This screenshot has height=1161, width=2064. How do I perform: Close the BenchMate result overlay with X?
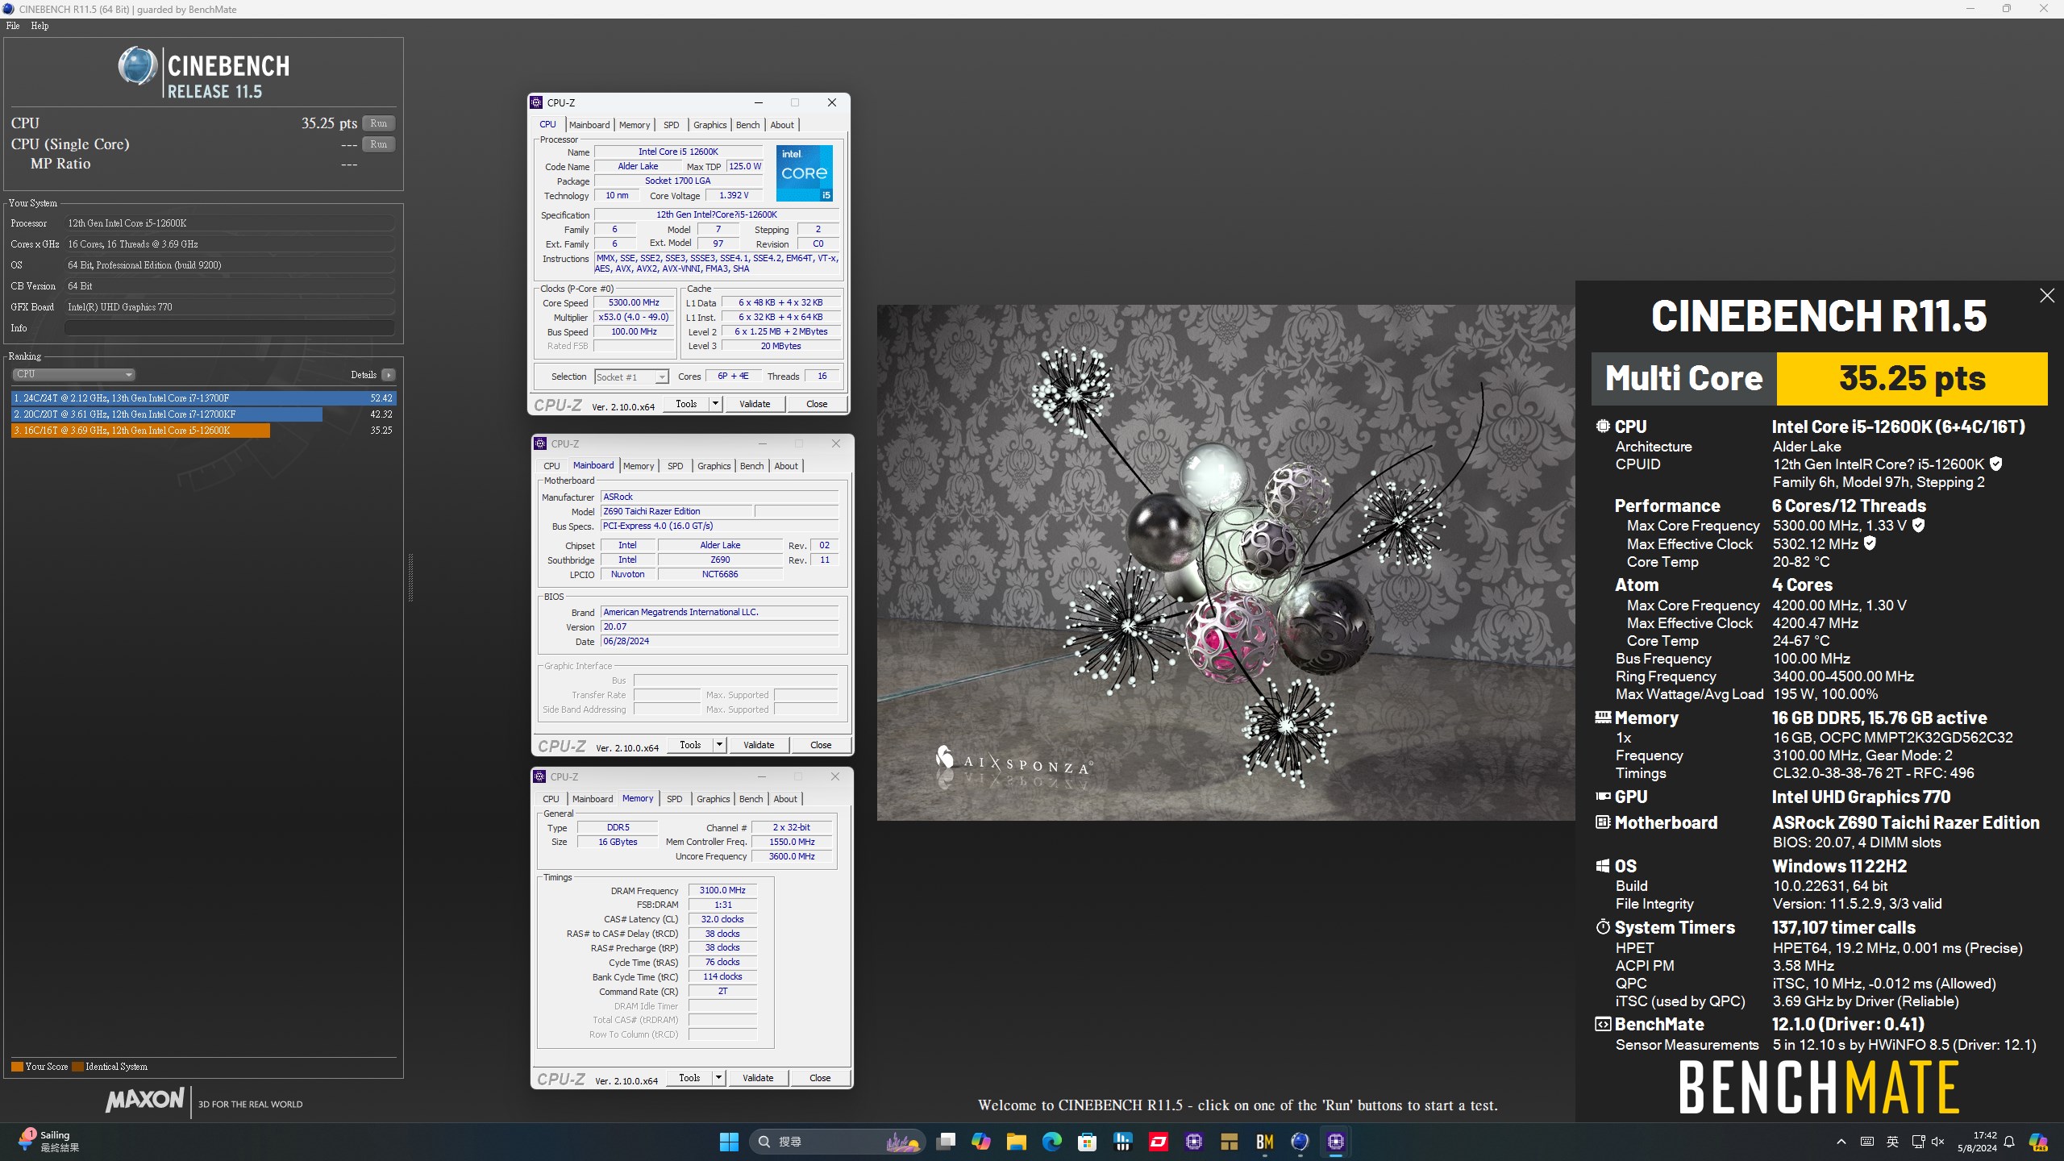[x=2047, y=296]
